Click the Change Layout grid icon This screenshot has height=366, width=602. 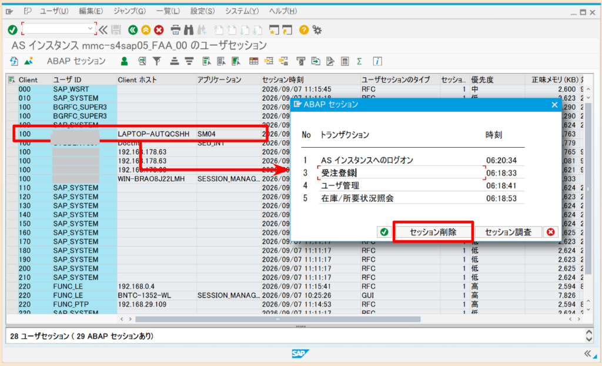pyautogui.click(x=254, y=61)
